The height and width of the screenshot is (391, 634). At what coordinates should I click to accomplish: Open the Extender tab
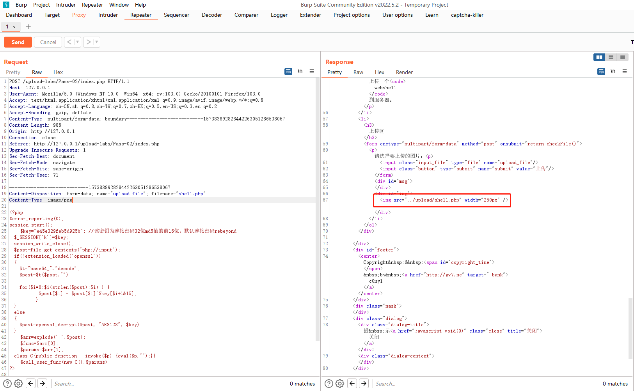pos(311,15)
